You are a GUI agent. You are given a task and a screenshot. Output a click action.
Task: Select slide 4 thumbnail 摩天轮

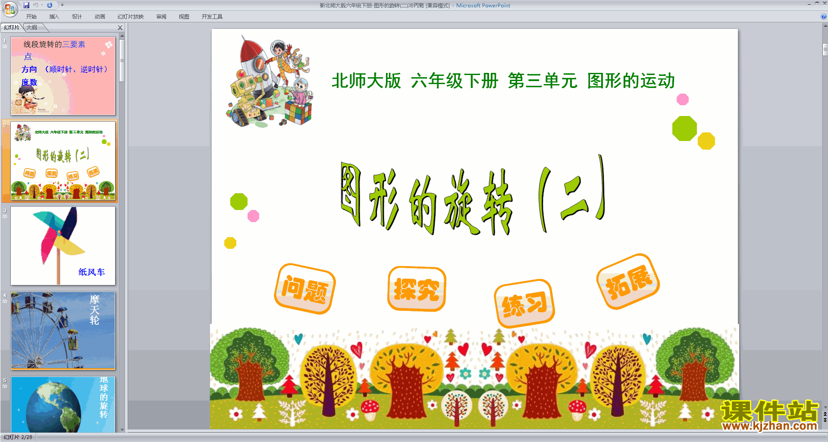(63, 331)
